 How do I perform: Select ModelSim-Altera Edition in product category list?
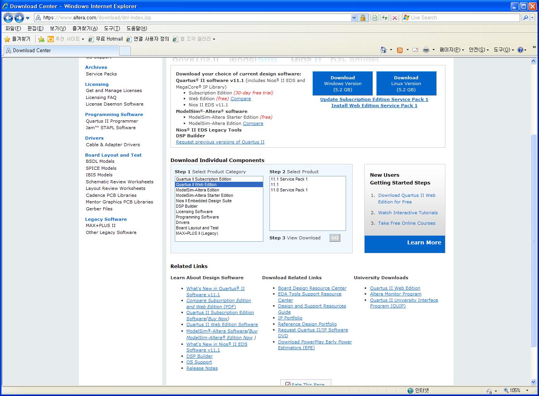[198, 190]
